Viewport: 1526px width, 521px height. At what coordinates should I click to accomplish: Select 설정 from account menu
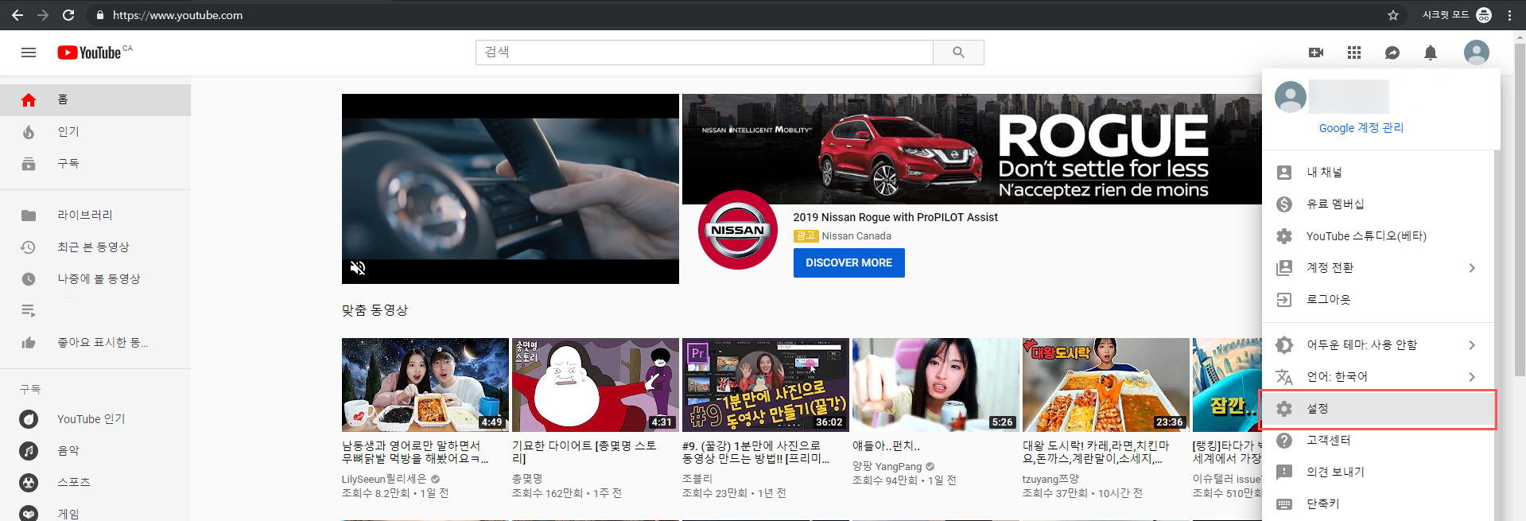pos(1377,409)
